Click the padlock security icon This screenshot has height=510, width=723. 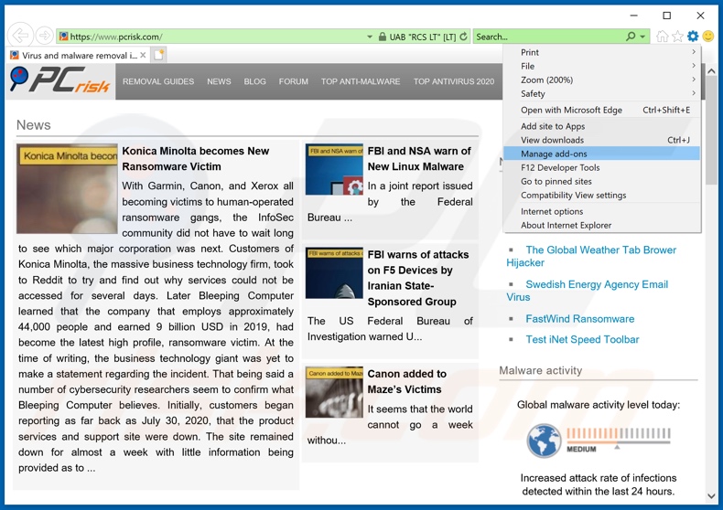coord(383,37)
